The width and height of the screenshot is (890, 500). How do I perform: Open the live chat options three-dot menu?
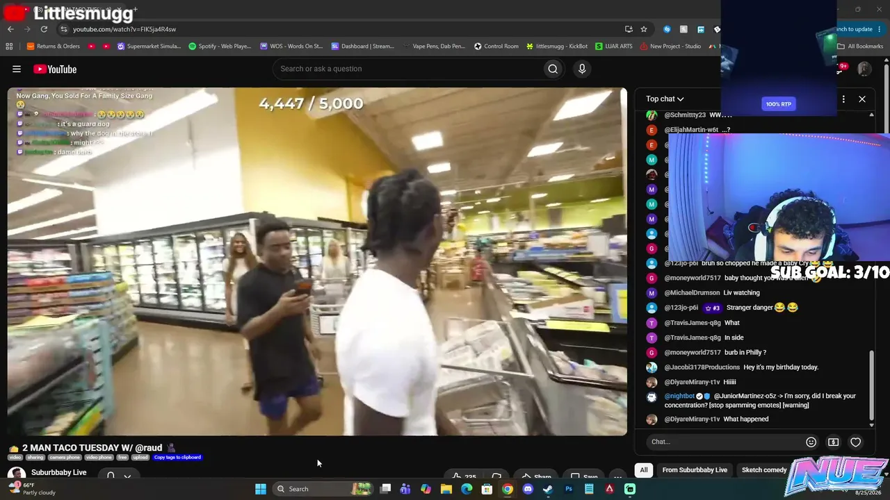[843, 99]
